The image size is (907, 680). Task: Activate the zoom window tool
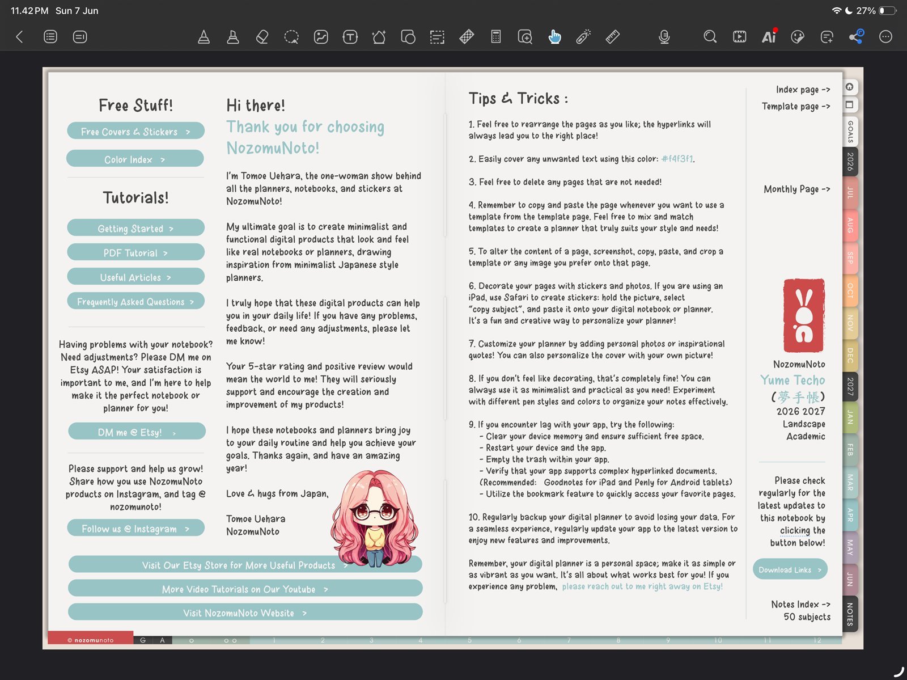pyautogui.click(x=525, y=37)
